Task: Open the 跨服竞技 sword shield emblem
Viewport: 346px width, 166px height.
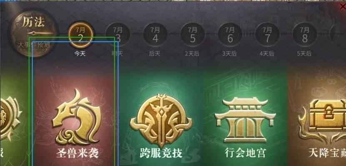Action: 161,120
